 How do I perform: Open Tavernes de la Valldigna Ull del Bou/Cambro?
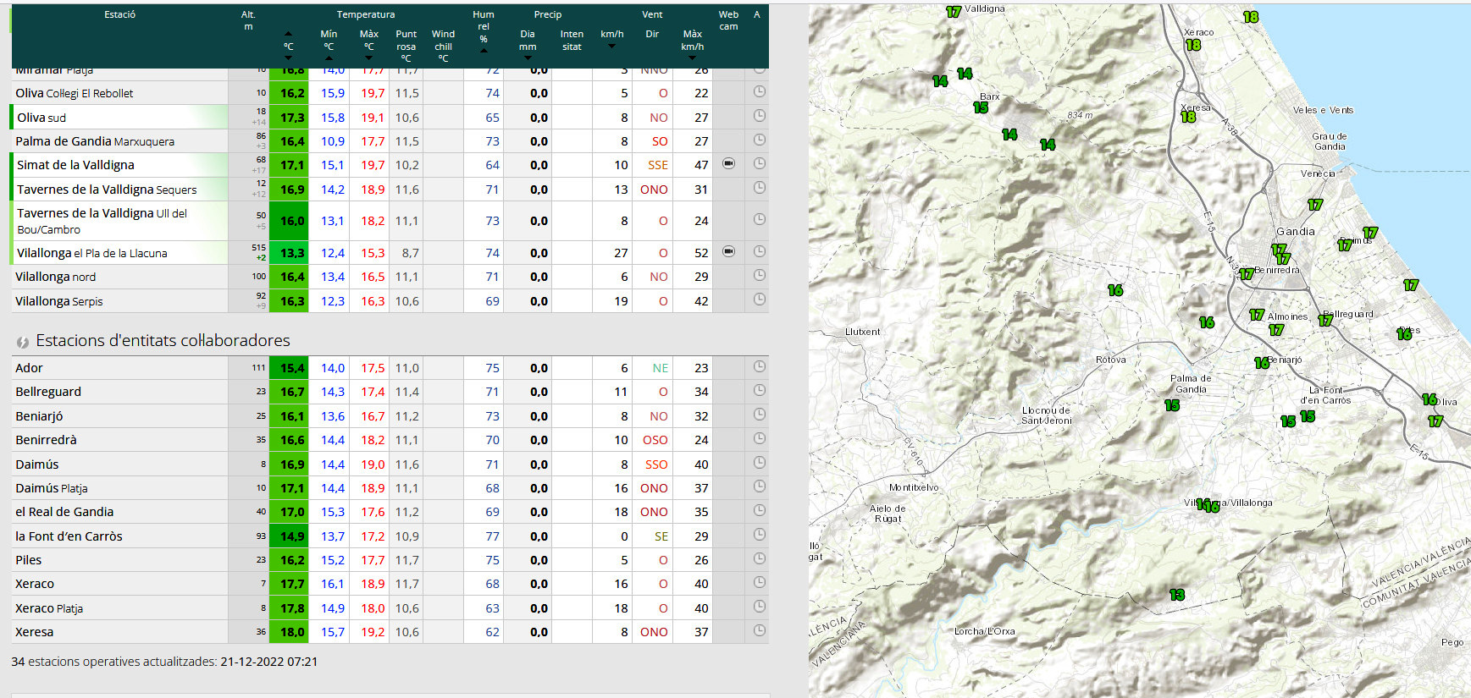coord(102,221)
